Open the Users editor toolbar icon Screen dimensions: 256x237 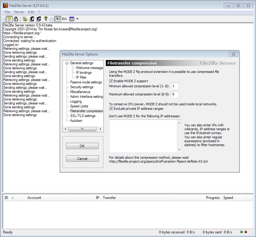[x=32, y=19]
